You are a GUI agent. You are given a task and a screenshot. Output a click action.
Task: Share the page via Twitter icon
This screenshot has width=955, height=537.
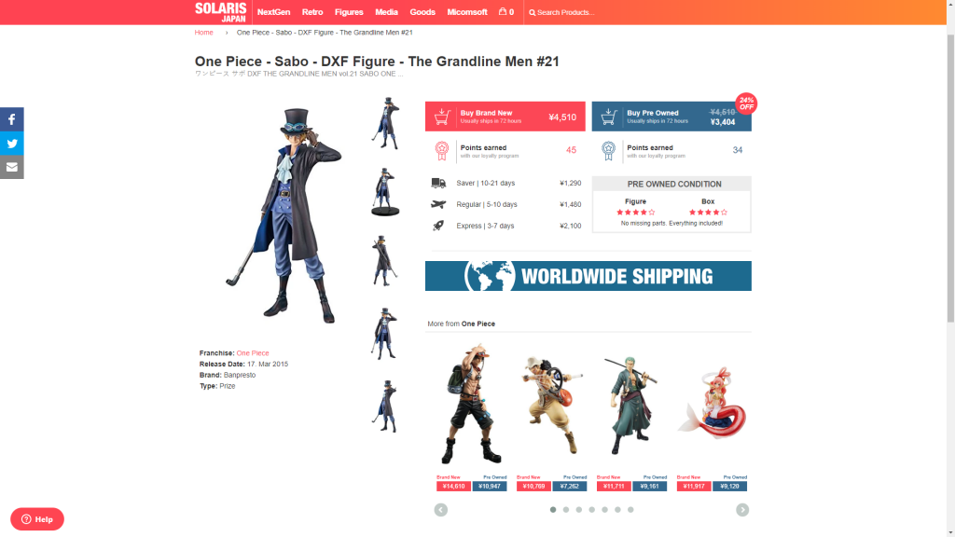point(11,144)
